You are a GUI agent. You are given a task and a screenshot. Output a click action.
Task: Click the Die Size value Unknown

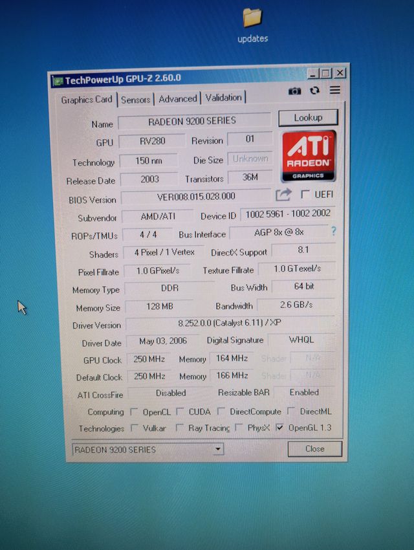click(x=250, y=159)
